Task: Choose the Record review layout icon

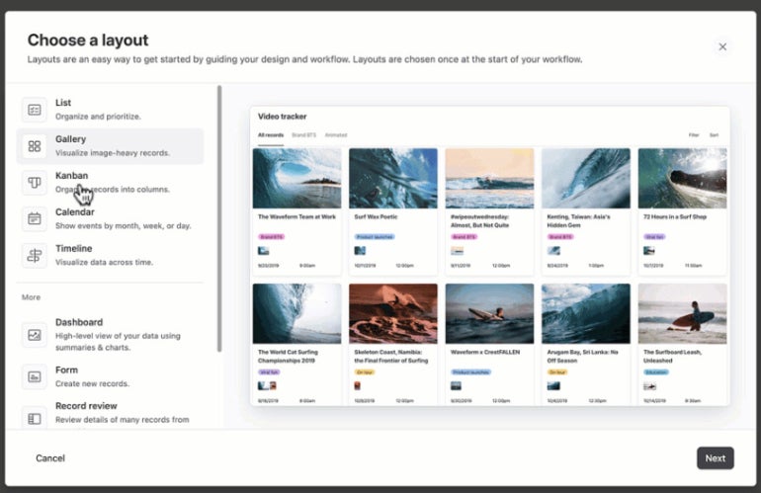Action: tap(35, 418)
